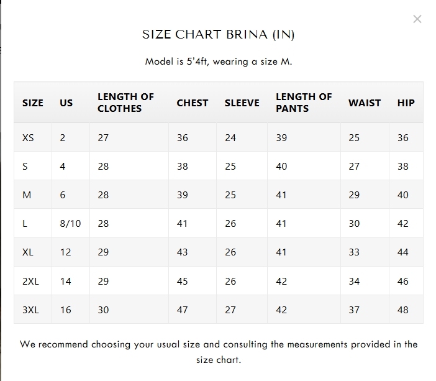
Task: Click the XS size row label
Action: pos(28,138)
